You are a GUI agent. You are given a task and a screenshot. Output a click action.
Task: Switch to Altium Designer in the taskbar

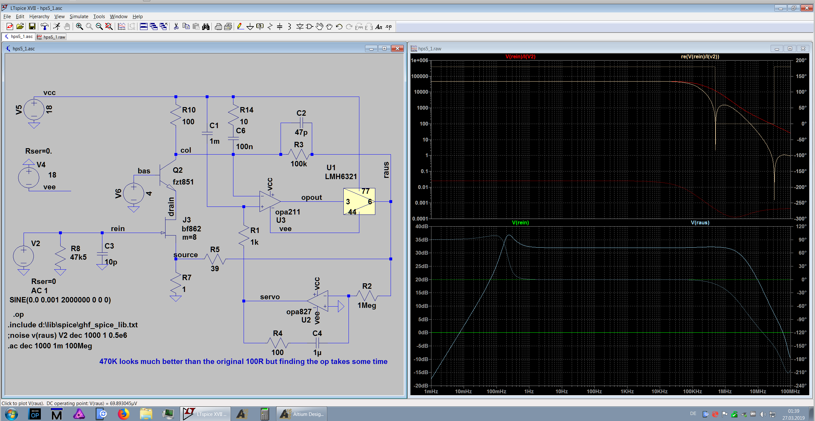click(x=302, y=414)
